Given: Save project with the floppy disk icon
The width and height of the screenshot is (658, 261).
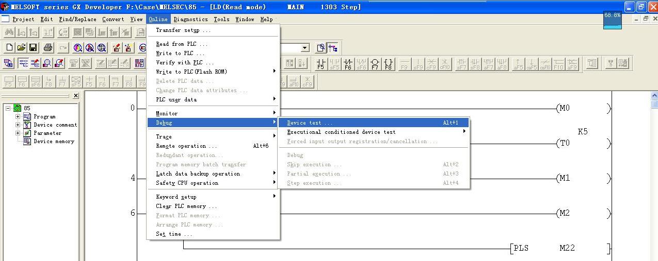Looking at the screenshot, I should (33, 48).
